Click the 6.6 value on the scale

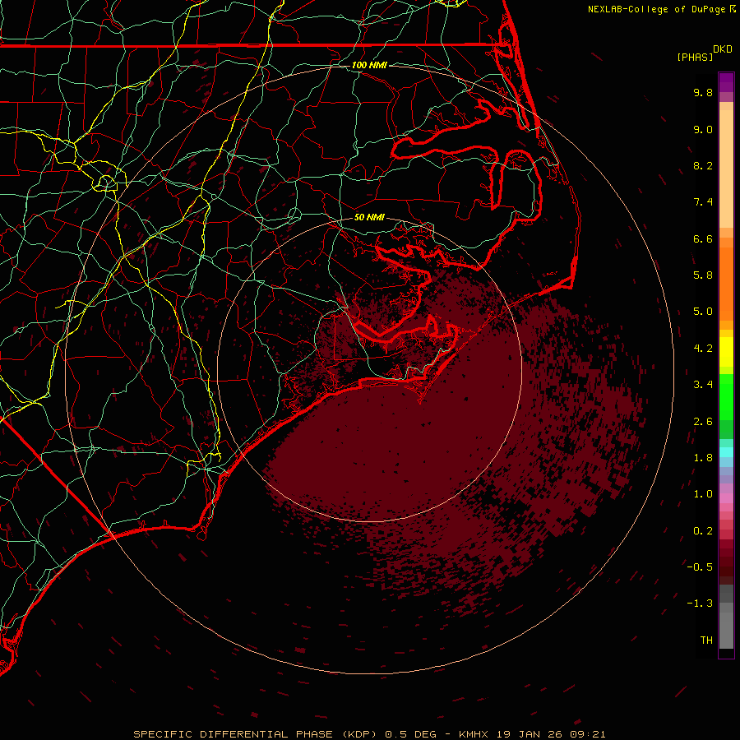703,238
